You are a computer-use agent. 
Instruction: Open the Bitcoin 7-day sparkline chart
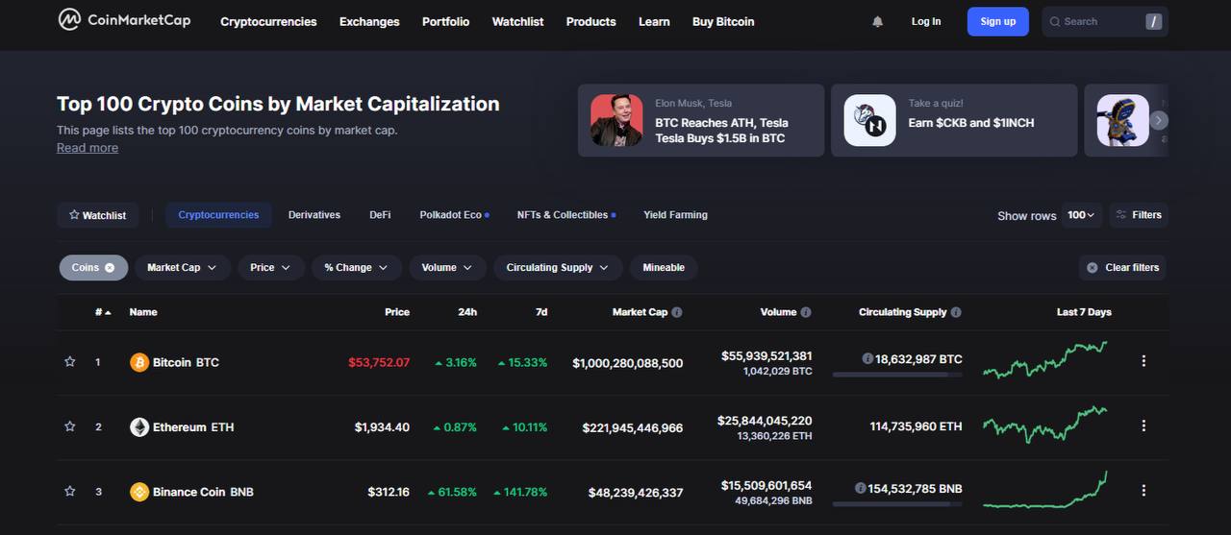1045,360
